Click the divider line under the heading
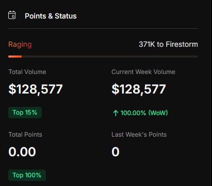The image size is (212, 186). (x=103, y=28)
